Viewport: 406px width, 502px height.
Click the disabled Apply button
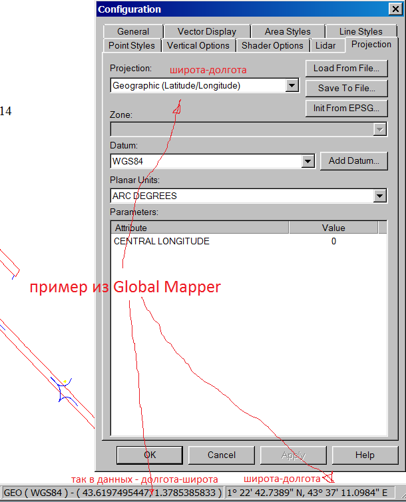pyautogui.click(x=293, y=455)
